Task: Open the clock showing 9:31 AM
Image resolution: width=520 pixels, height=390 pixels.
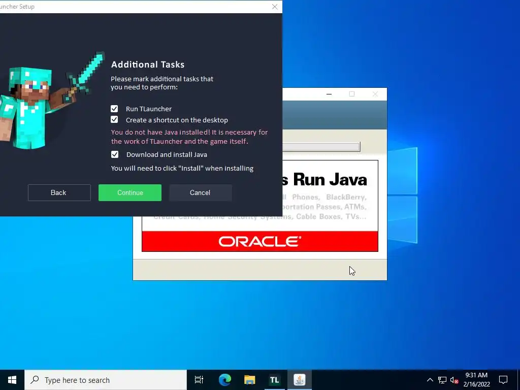Action: pyautogui.click(x=476, y=380)
